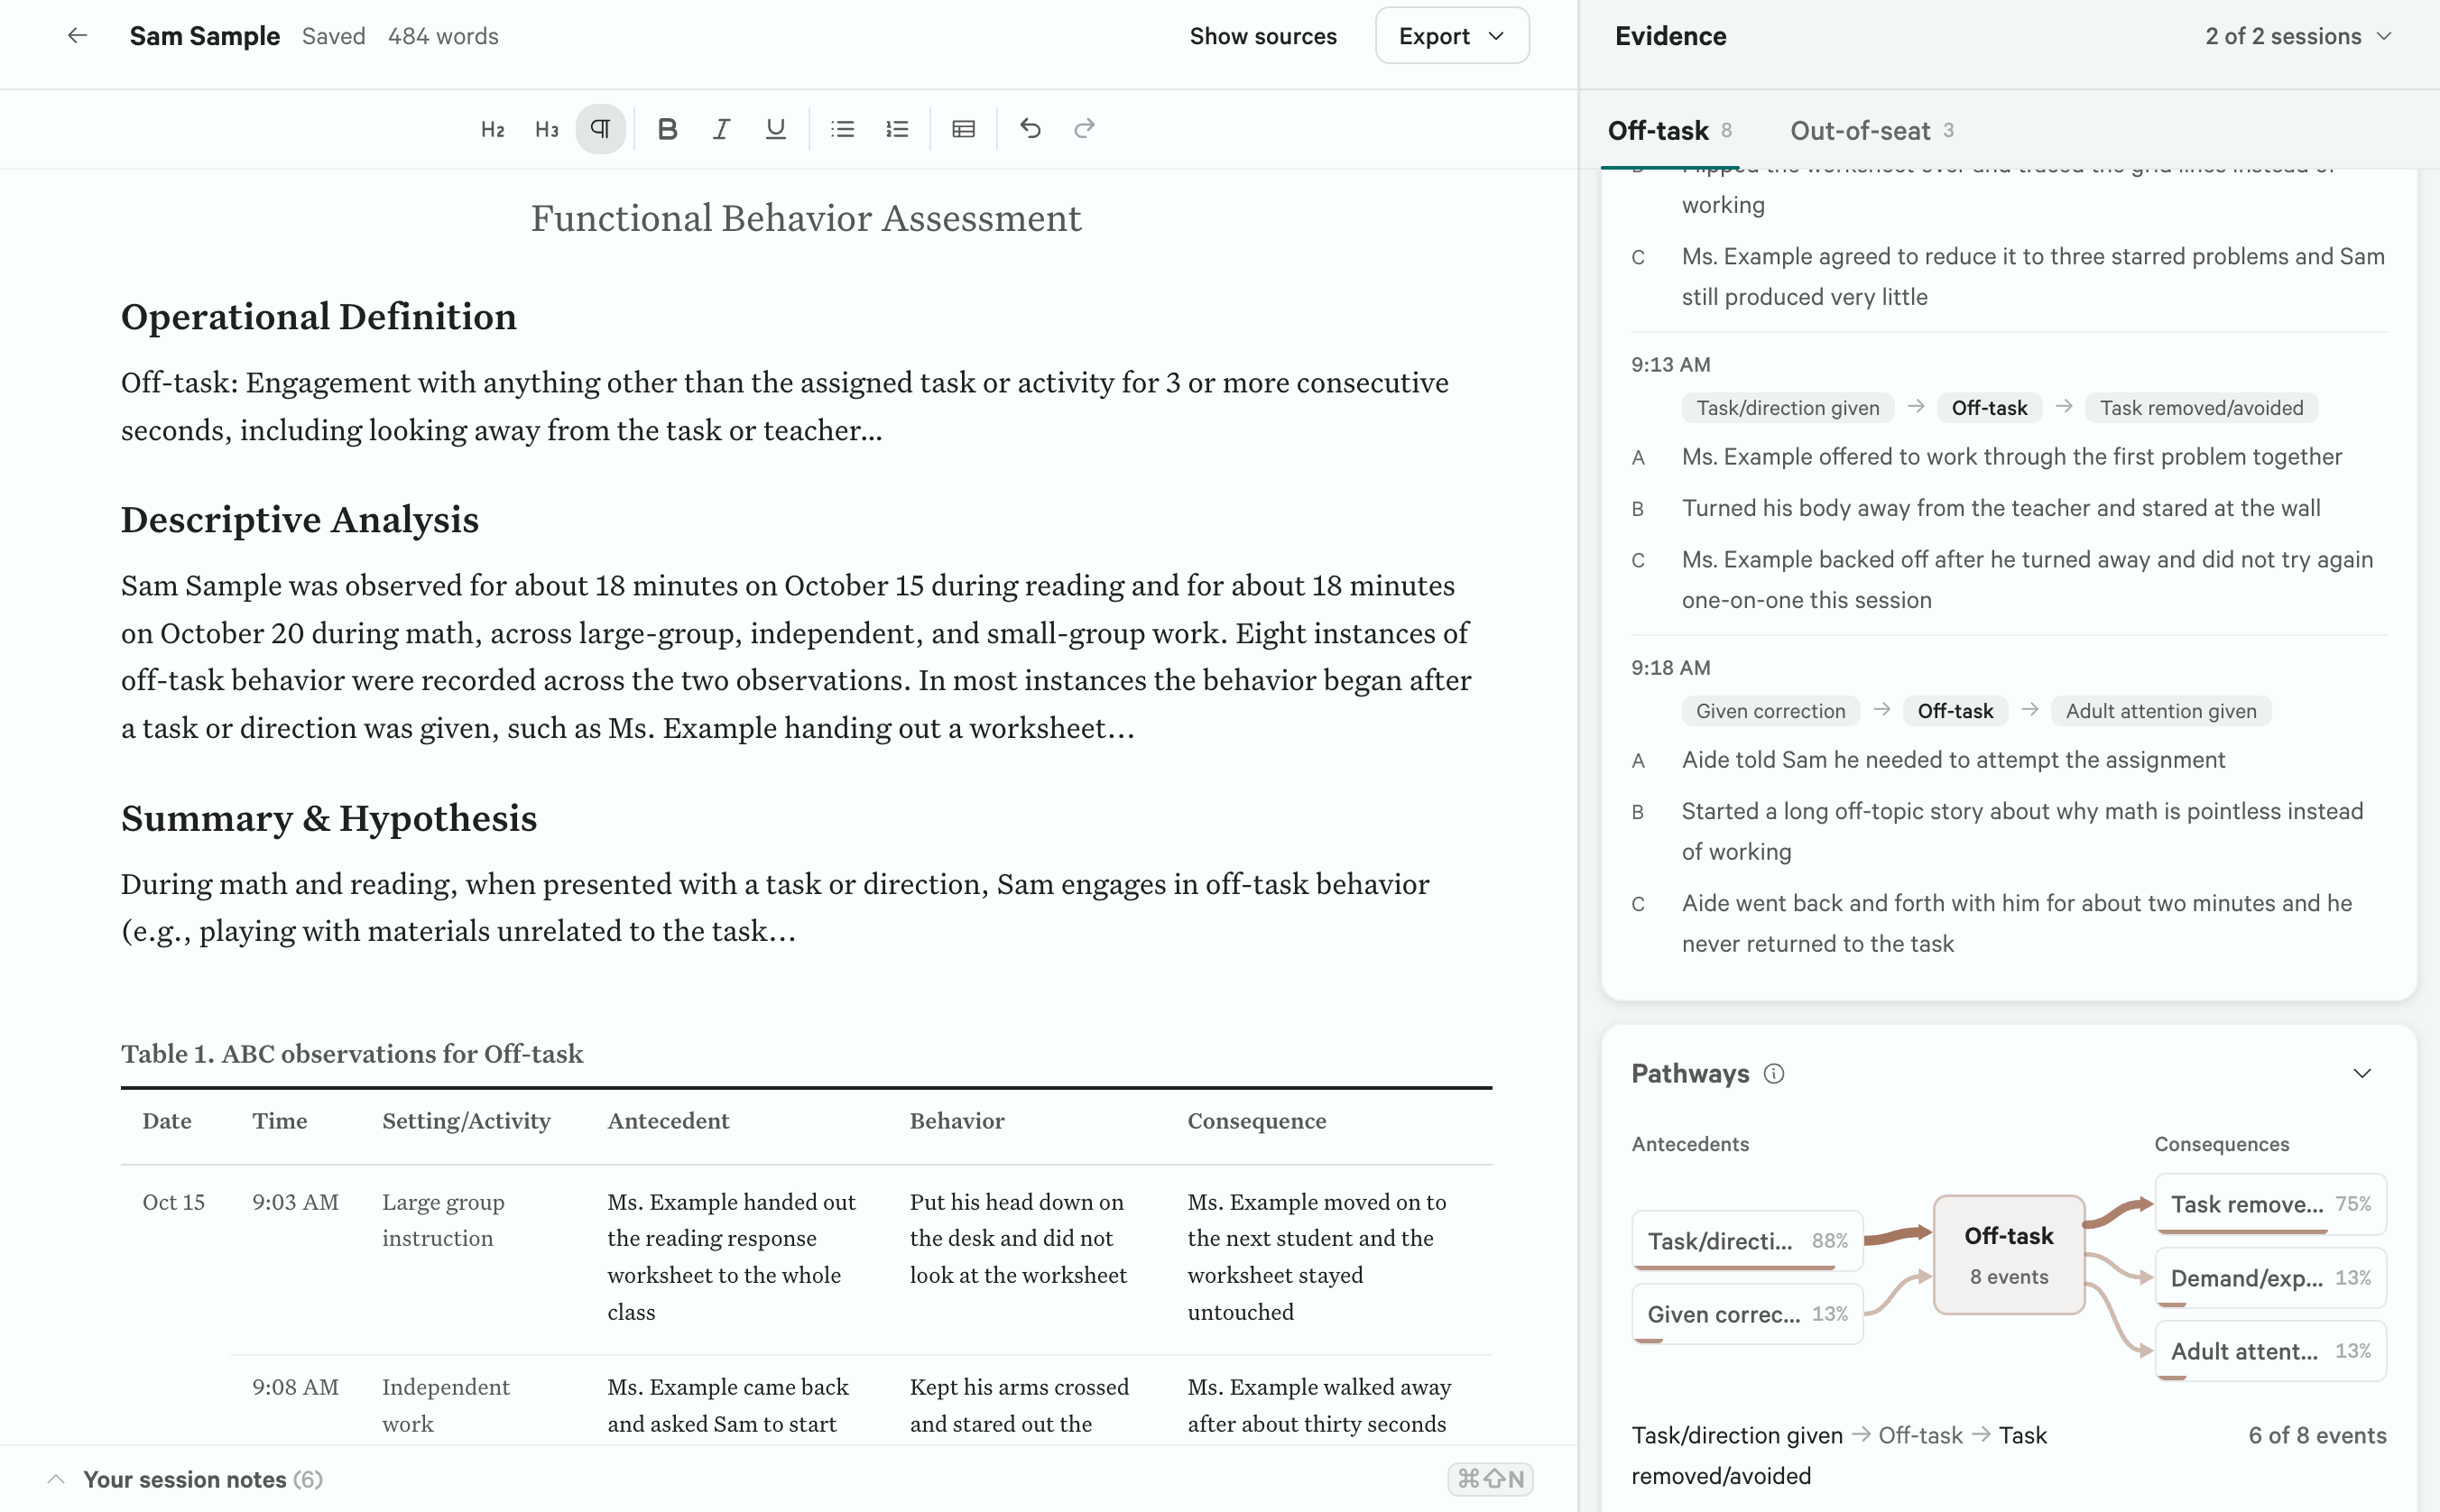The height and width of the screenshot is (1512, 2440).
Task: Apply Heading 3 style
Action: click(x=547, y=129)
